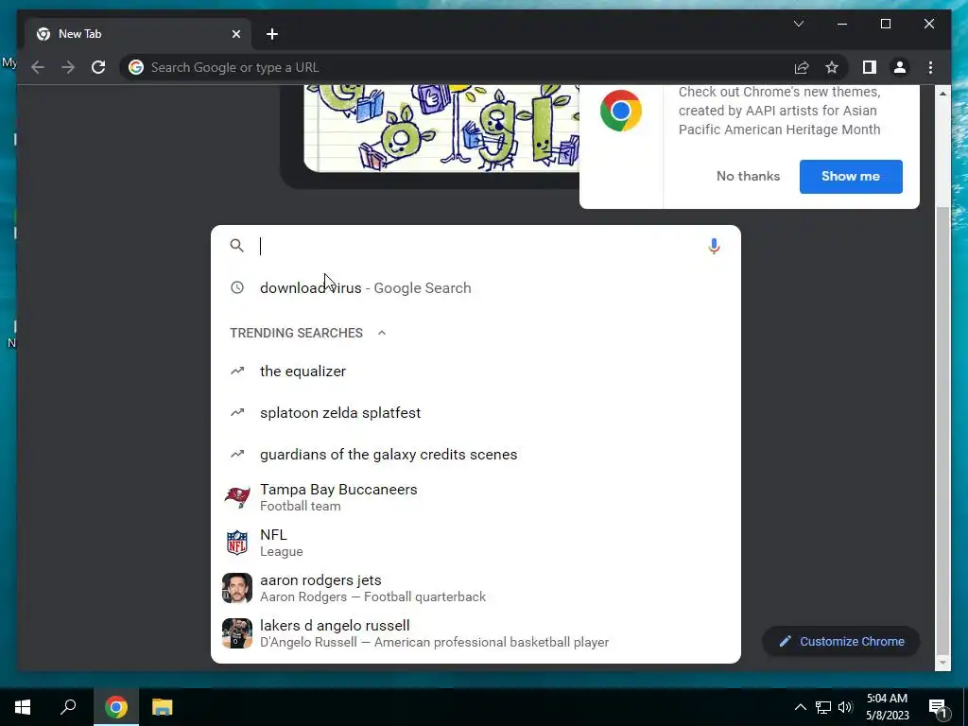Viewport: 968px width, 726px height.
Task: Click the scrollbar down arrow
Action: coord(942,663)
